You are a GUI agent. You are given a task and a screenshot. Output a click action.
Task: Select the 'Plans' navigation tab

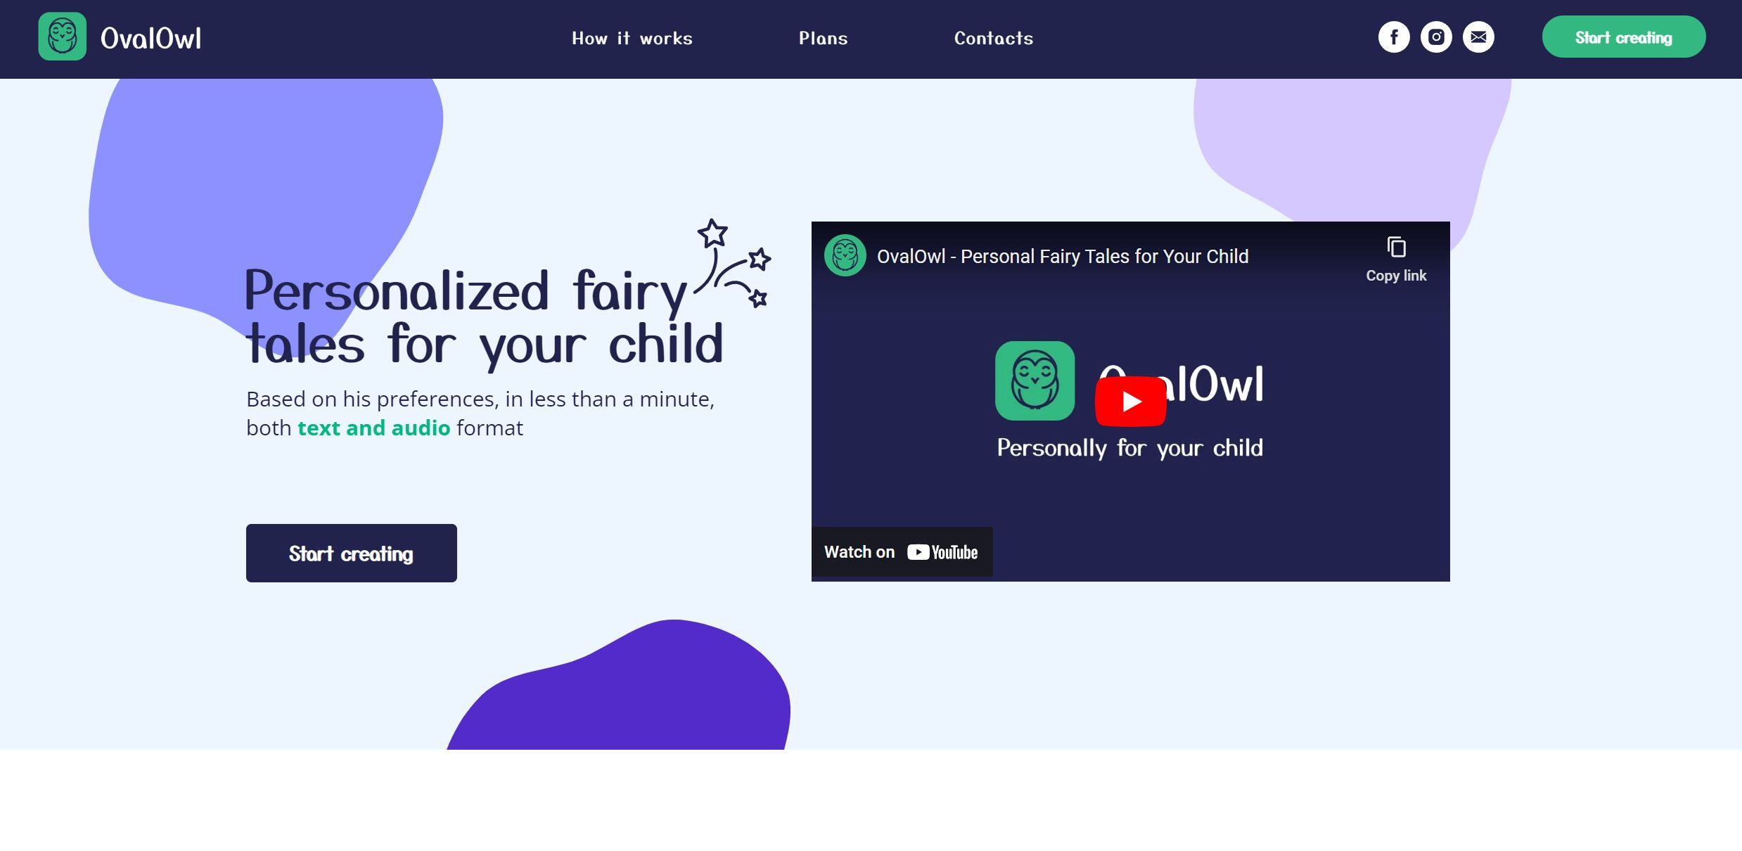pos(824,37)
